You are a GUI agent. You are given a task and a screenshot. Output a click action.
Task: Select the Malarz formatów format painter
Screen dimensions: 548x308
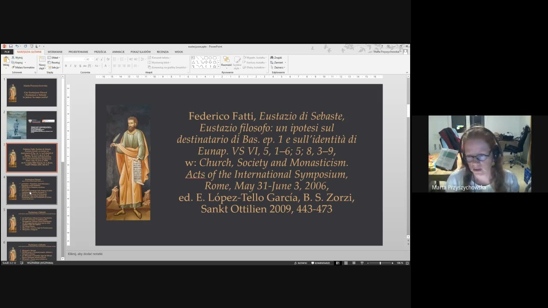point(23,68)
